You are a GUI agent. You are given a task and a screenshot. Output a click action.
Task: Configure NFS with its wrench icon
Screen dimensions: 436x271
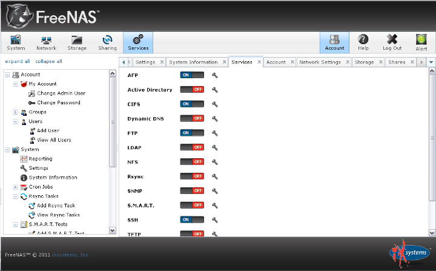(x=214, y=162)
